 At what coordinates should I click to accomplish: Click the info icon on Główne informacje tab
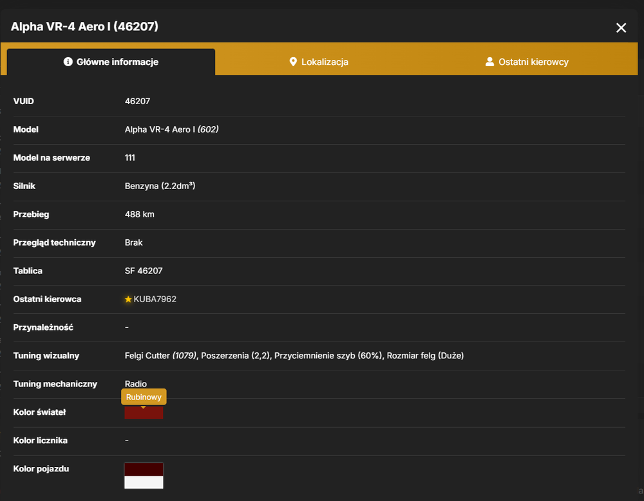[x=68, y=62]
